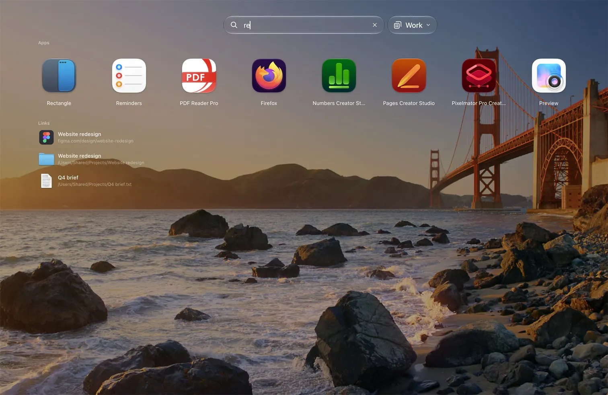Click the magnifying glass search icon
Viewport: 608px width, 395px height.
coord(234,25)
